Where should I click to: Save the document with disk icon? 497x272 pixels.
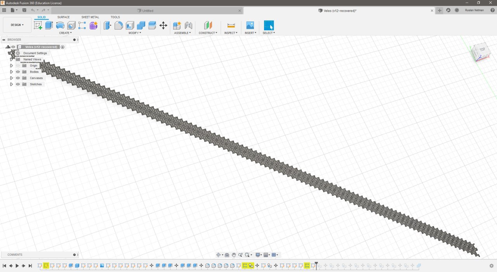[x=24, y=10]
